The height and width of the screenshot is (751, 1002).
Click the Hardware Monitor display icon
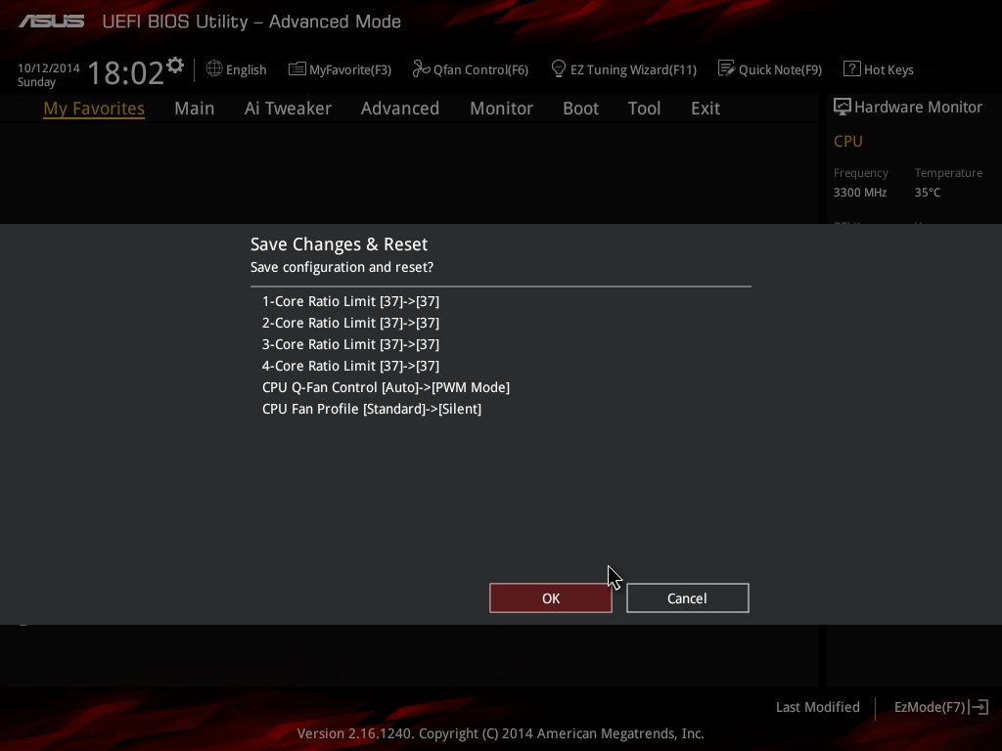pos(843,107)
